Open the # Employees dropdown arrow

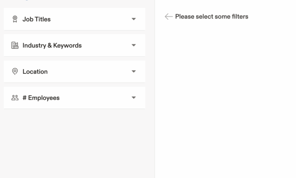(134, 98)
